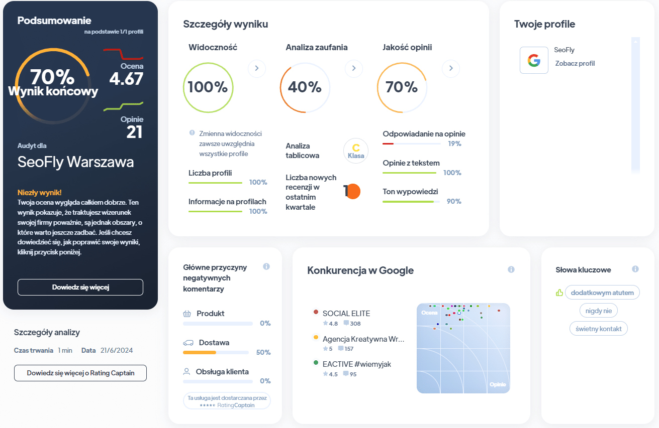
Task: Expand Jakość opinii details with arrow button
Action: tap(451, 68)
